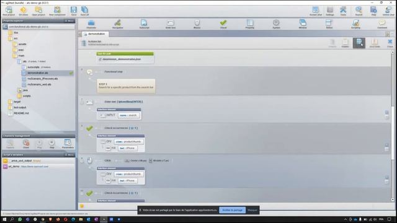Add a Window action

pyautogui.click(x=303, y=24)
